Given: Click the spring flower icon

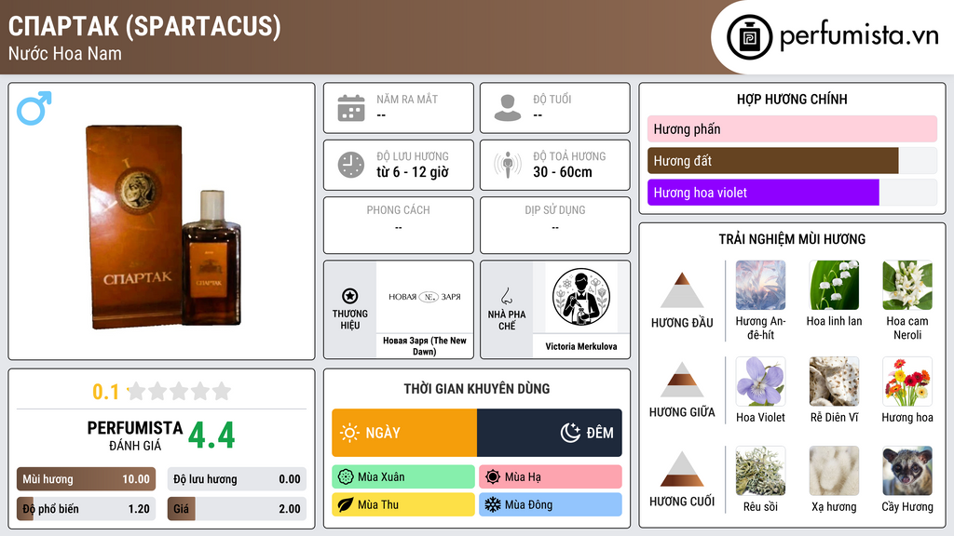Looking at the screenshot, I should (x=346, y=477).
